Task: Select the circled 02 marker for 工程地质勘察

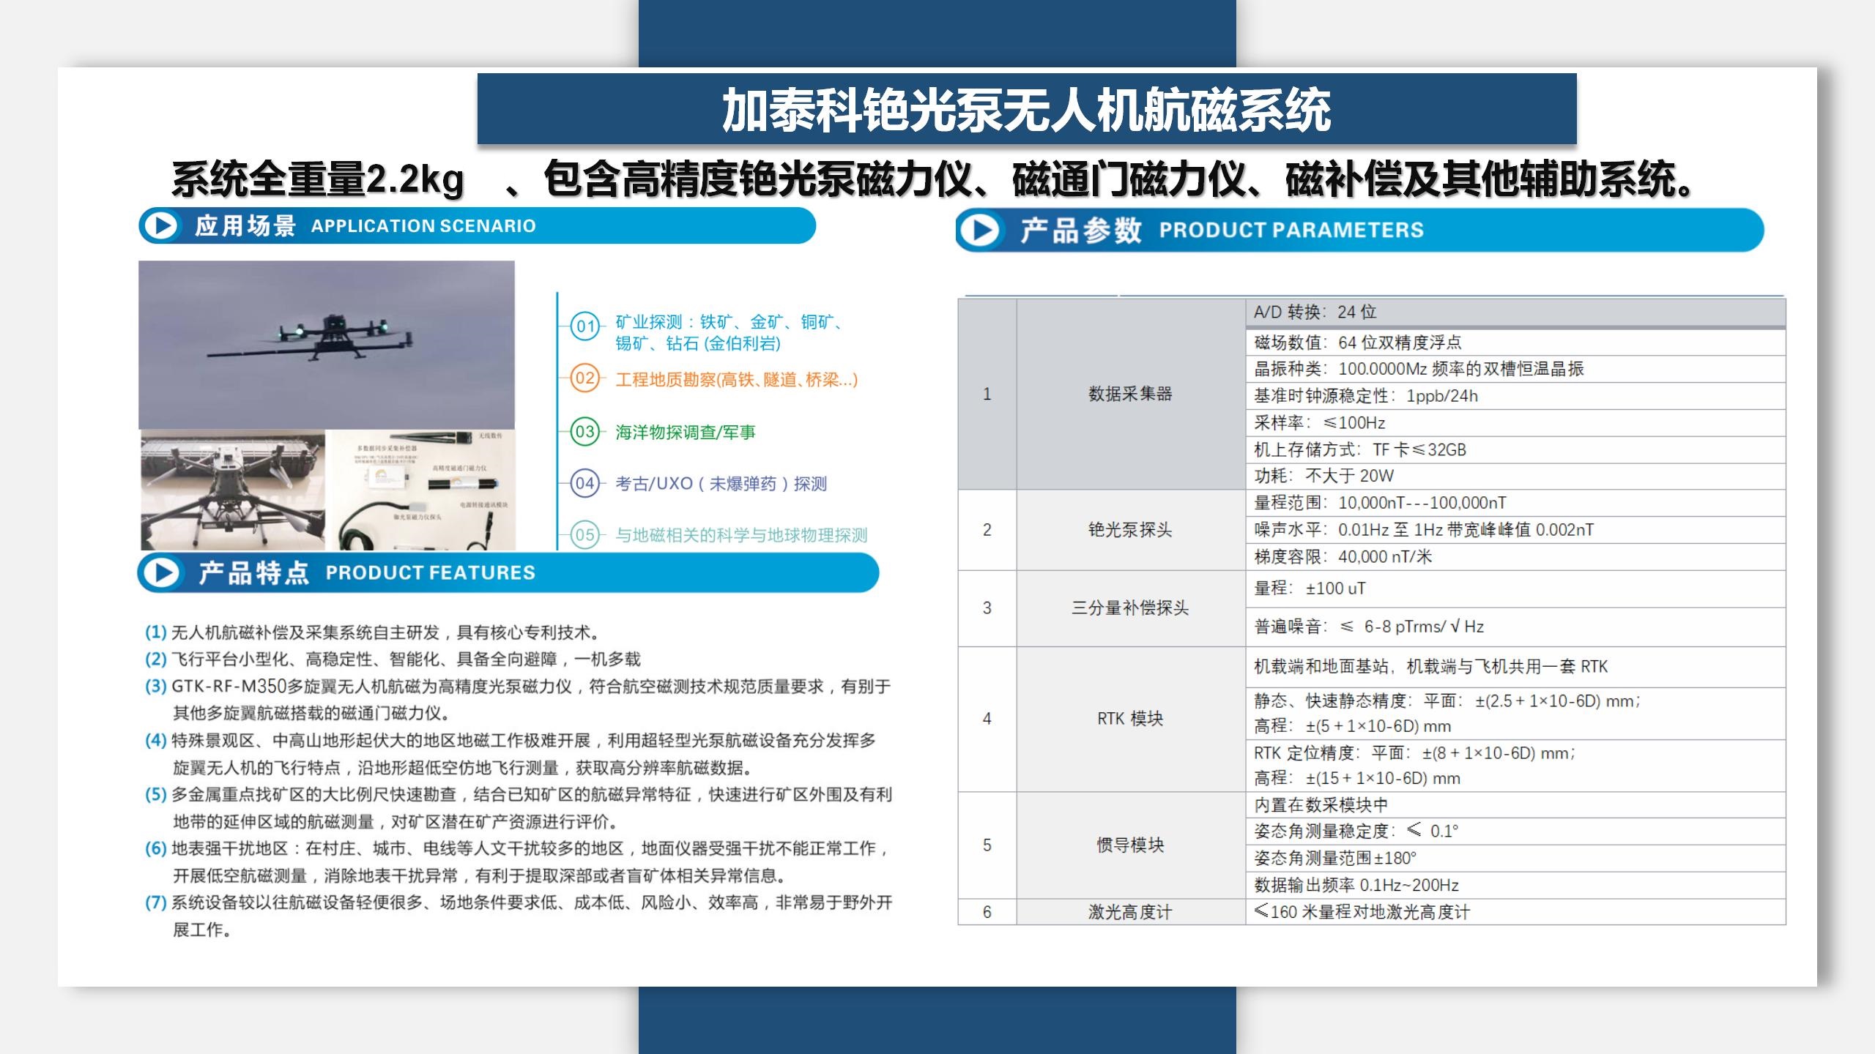Action: (584, 378)
